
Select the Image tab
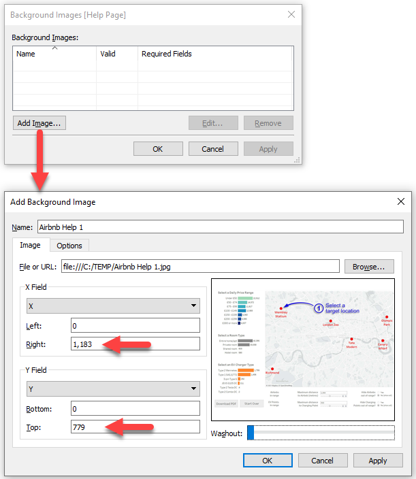coord(30,245)
